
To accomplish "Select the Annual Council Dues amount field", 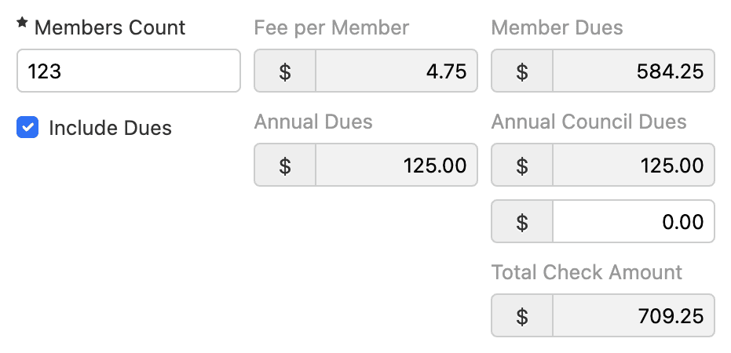I will point(634,165).
